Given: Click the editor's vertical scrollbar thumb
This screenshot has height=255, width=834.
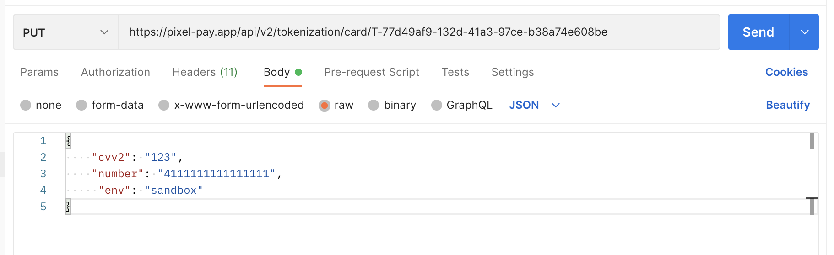Looking at the screenshot, I should coord(812,141).
